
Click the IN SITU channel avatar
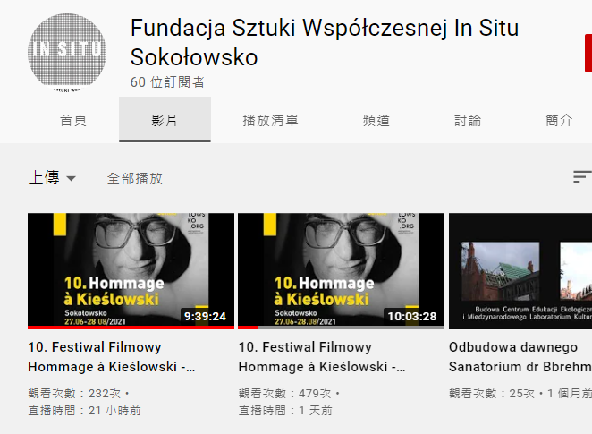point(67,53)
